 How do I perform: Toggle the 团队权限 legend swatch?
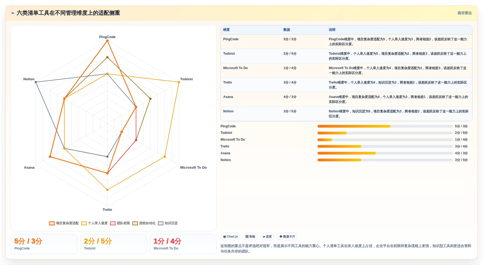pyautogui.click(x=113, y=223)
